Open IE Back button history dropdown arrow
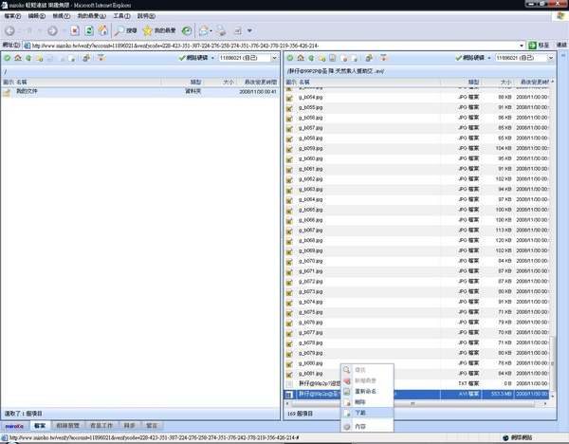Image resolution: width=569 pixels, height=444 pixels. tap(40, 31)
